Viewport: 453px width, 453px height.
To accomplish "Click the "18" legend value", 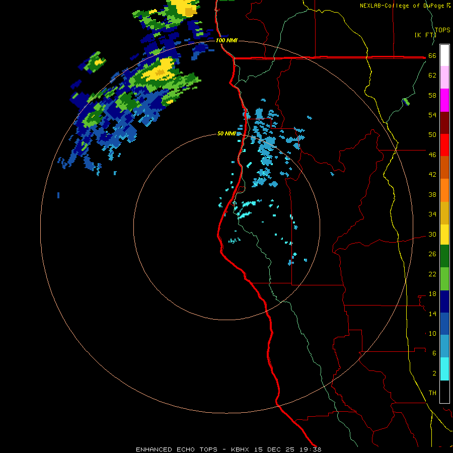I will (432, 294).
